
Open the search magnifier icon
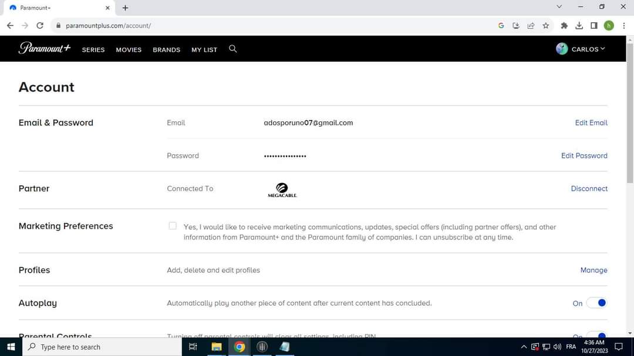[x=232, y=49]
